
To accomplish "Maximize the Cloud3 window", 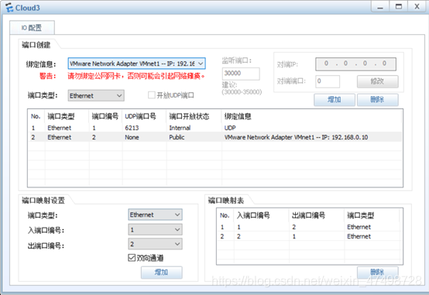I will pos(399,7).
